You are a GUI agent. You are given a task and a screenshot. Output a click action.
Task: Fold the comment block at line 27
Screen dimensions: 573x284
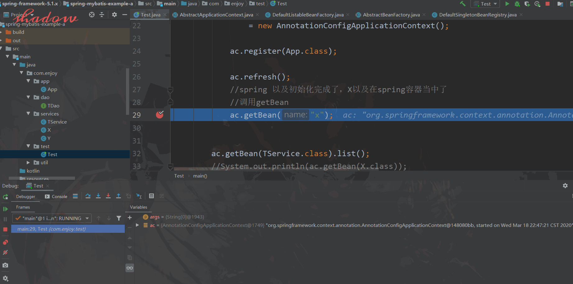click(170, 90)
